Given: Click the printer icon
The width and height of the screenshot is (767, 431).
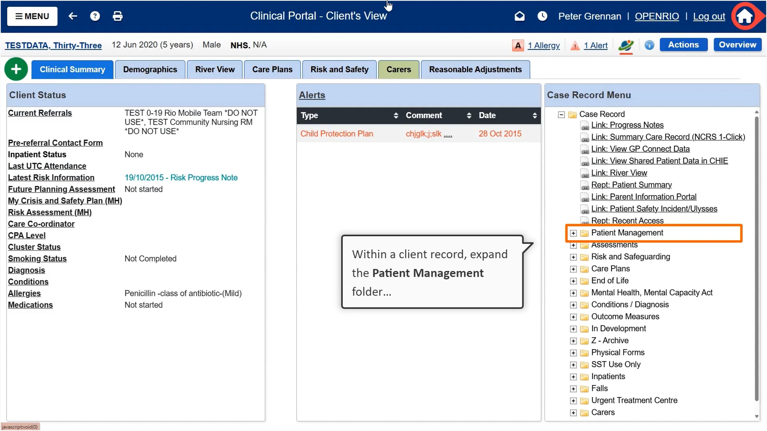Looking at the screenshot, I should [118, 16].
